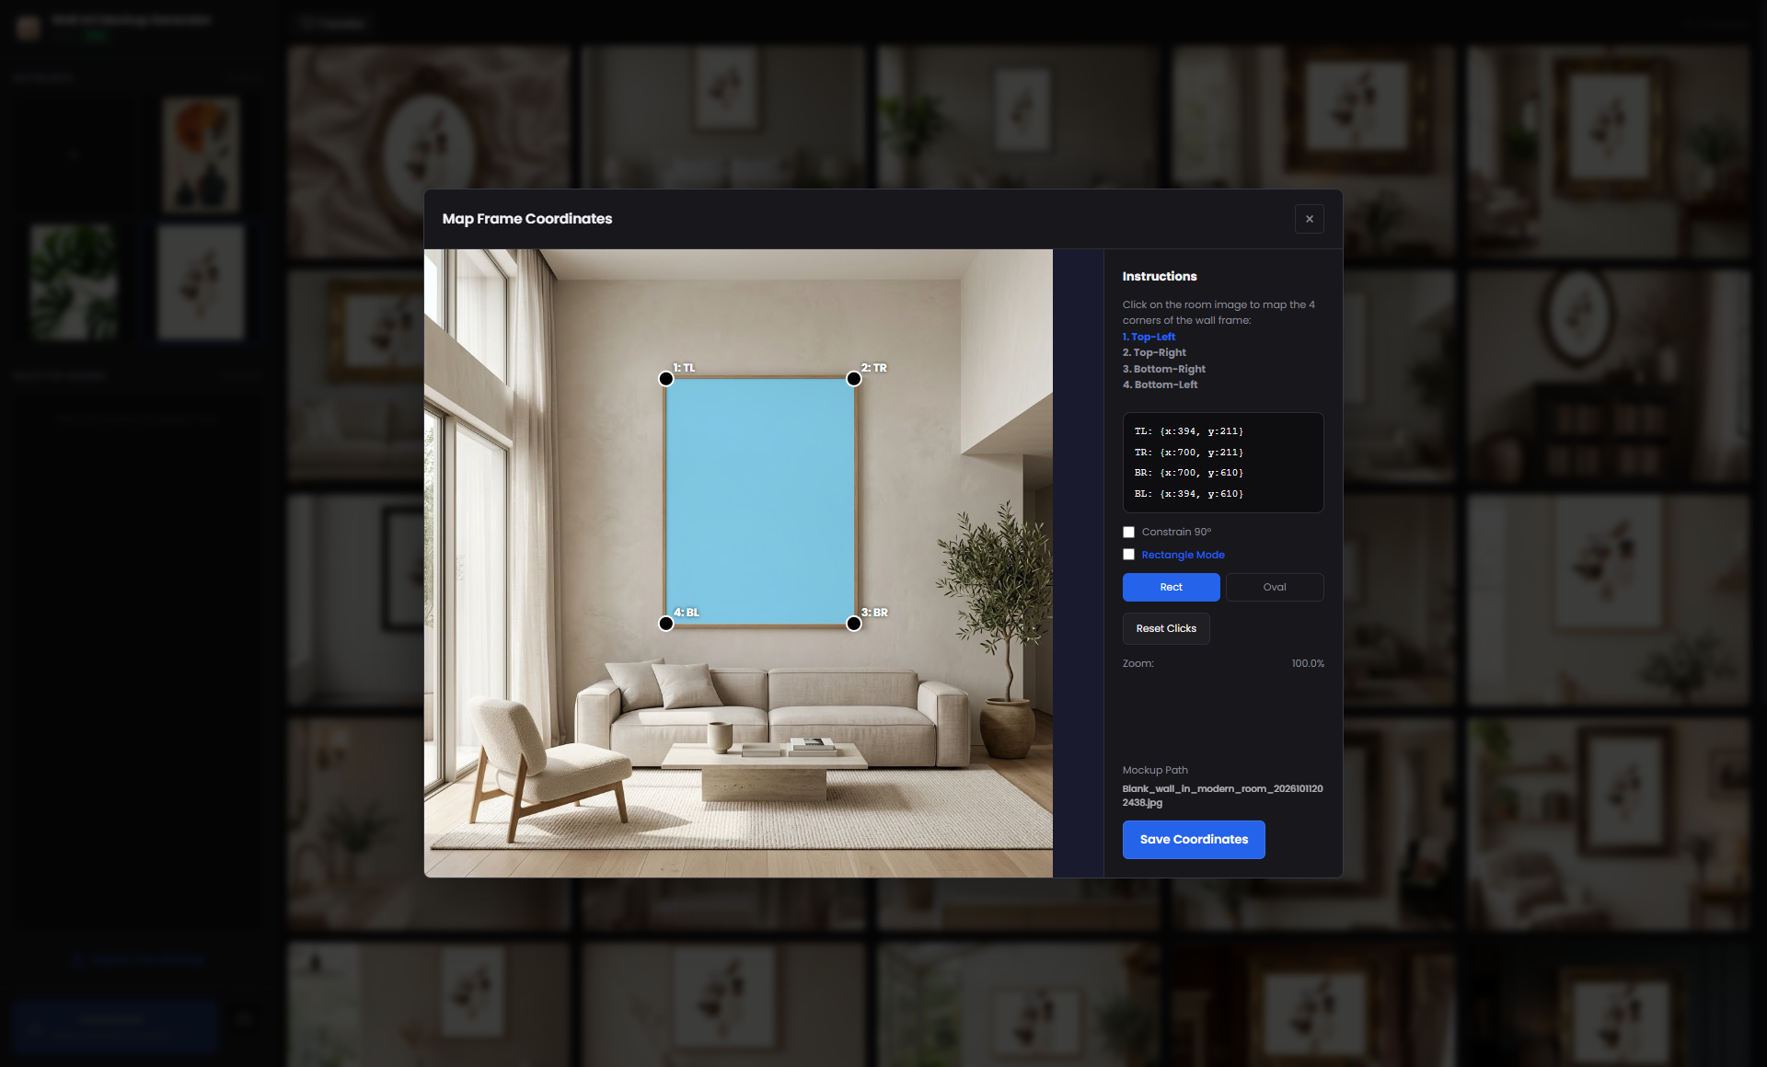Click the TR coordinate value line
This screenshot has height=1067, width=1767.
[x=1188, y=453]
